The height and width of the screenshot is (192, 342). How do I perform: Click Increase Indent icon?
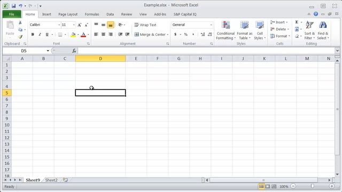127,34
